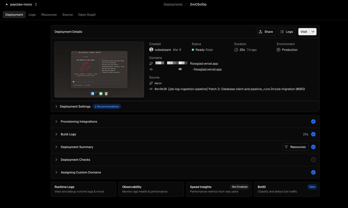Expand Provisioning Integrations row
Image resolution: width=348 pixels, height=208 pixels.
click(x=185, y=122)
